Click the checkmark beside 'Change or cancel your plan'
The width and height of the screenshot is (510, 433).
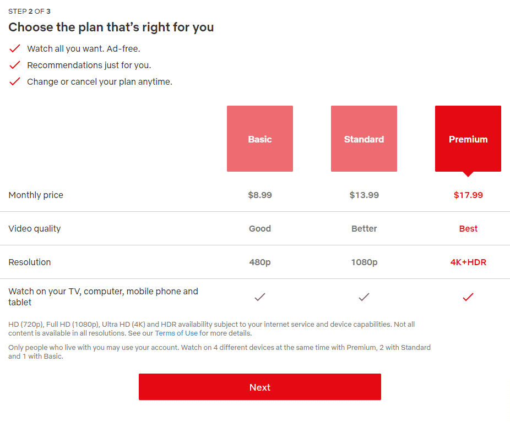(x=15, y=81)
